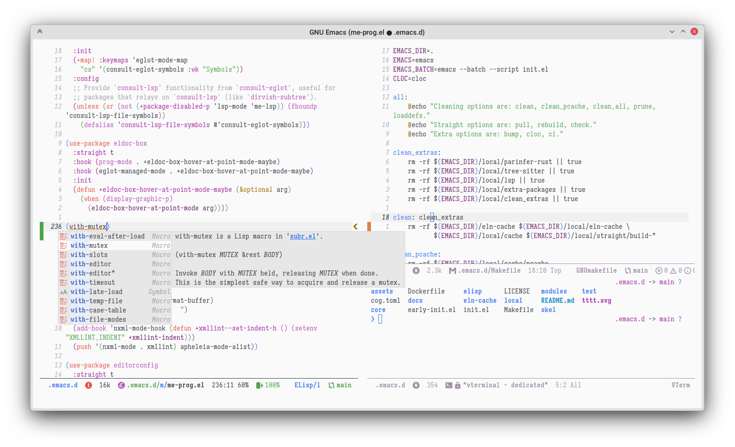This screenshot has height=447, width=735.
Task: Click the evil state N icon in vterm modeline
Action: (x=416, y=385)
